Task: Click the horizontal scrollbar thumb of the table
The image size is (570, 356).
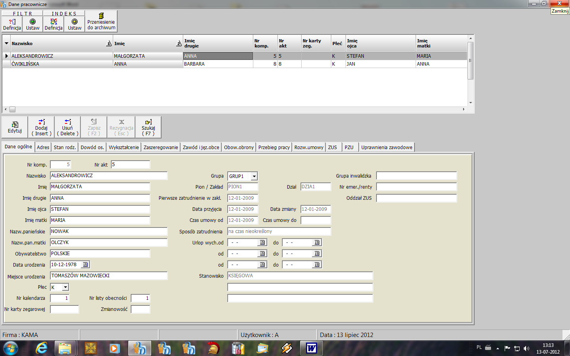Action: (12, 110)
